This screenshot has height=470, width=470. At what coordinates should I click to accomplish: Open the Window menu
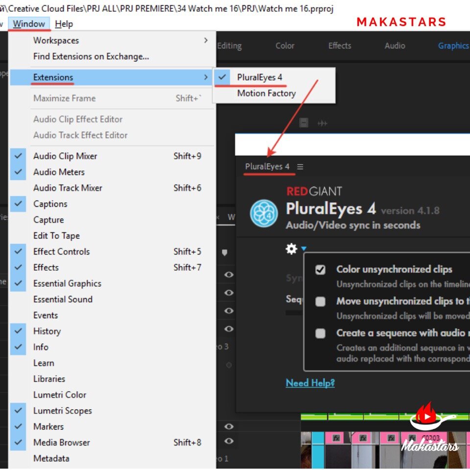point(29,23)
